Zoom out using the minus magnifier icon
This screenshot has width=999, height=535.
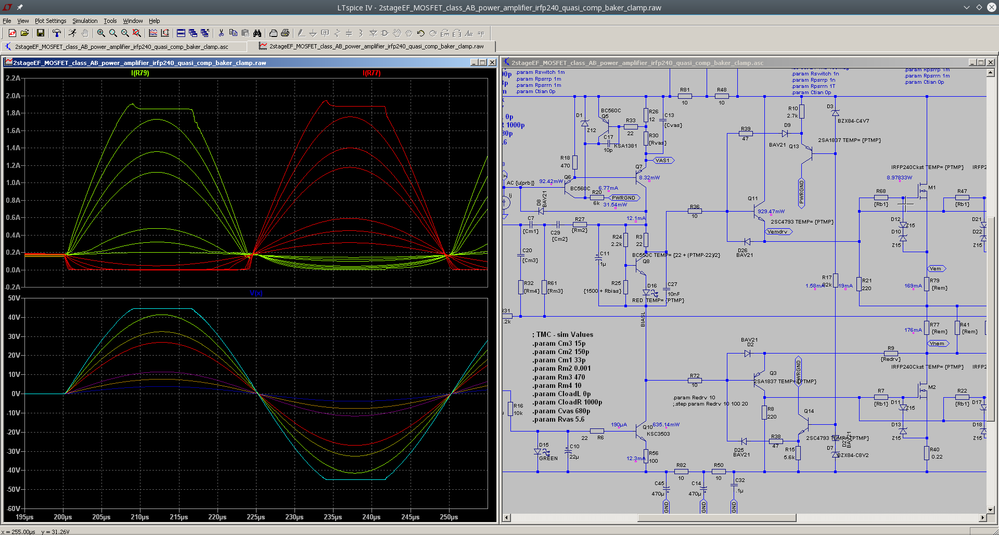click(125, 33)
